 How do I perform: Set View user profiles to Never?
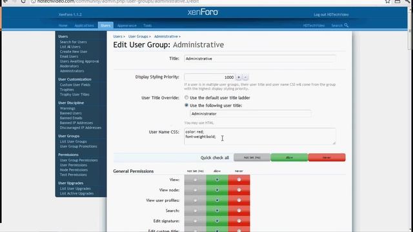tap(239, 200)
